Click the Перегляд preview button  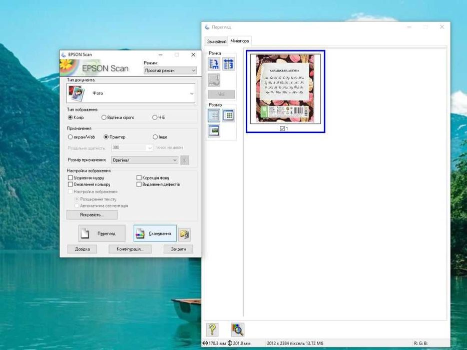point(102,233)
